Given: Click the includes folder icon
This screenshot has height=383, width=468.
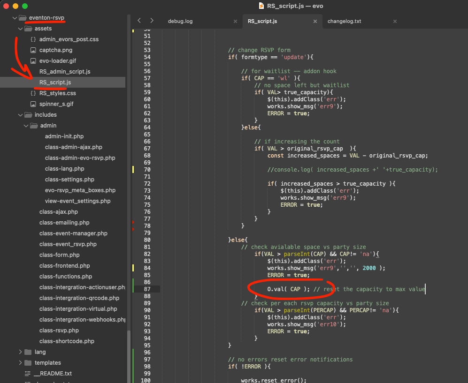Looking at the screenshot, I should point(28,115).
